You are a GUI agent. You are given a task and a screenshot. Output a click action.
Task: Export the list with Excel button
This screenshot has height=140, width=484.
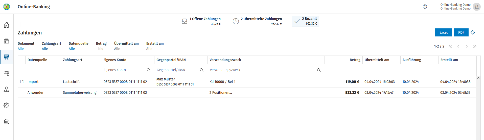pyautogui.click(x=444, y=32)
